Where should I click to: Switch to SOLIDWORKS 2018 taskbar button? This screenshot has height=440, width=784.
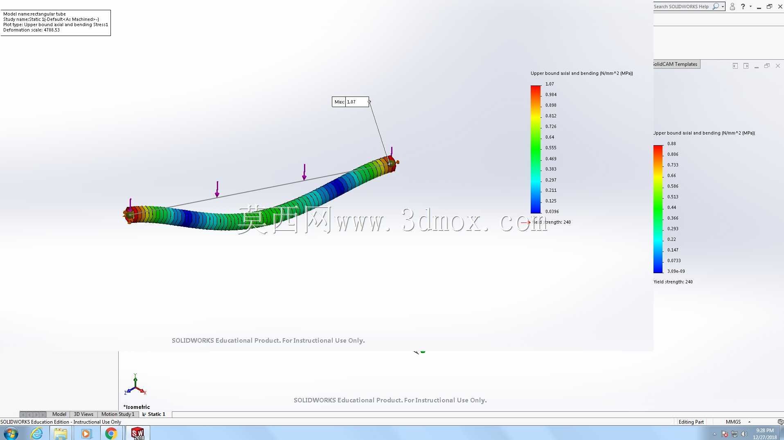point(137,433)
